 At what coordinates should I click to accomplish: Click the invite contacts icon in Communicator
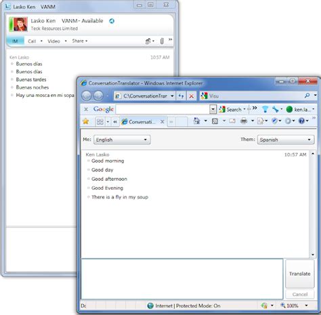[148, 41]
